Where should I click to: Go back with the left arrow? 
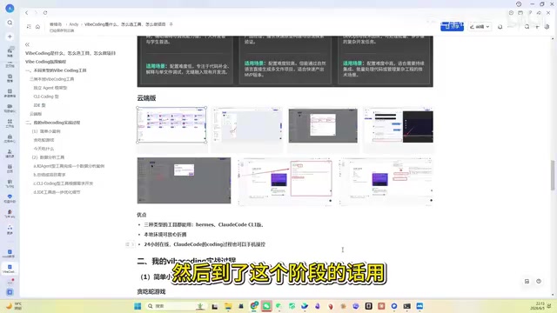point(27,13)
